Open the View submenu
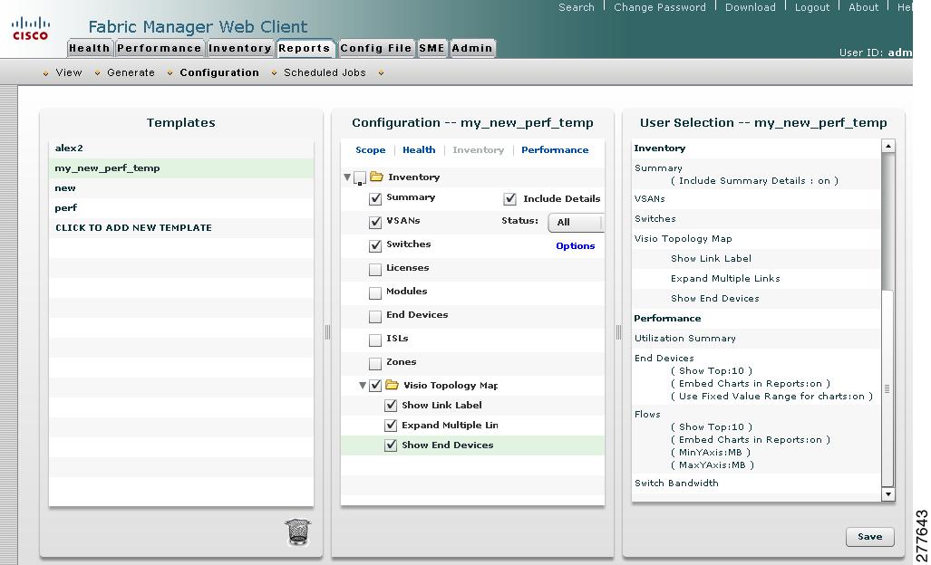 (x=69, y=72)
